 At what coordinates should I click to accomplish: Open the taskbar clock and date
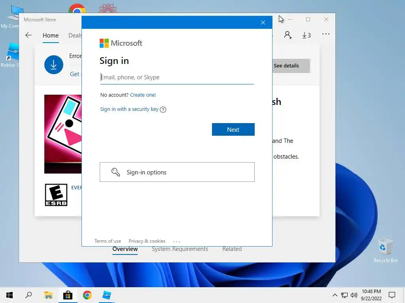(371, 295)
